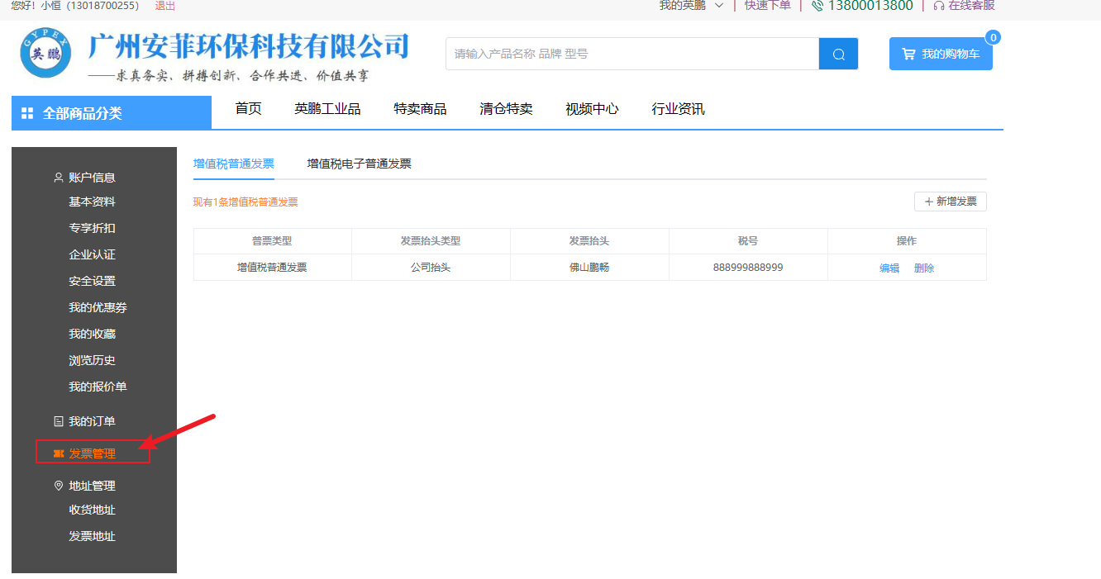
Task: Select 发票管理 in the sidebar
Action: tap(92, 453)
